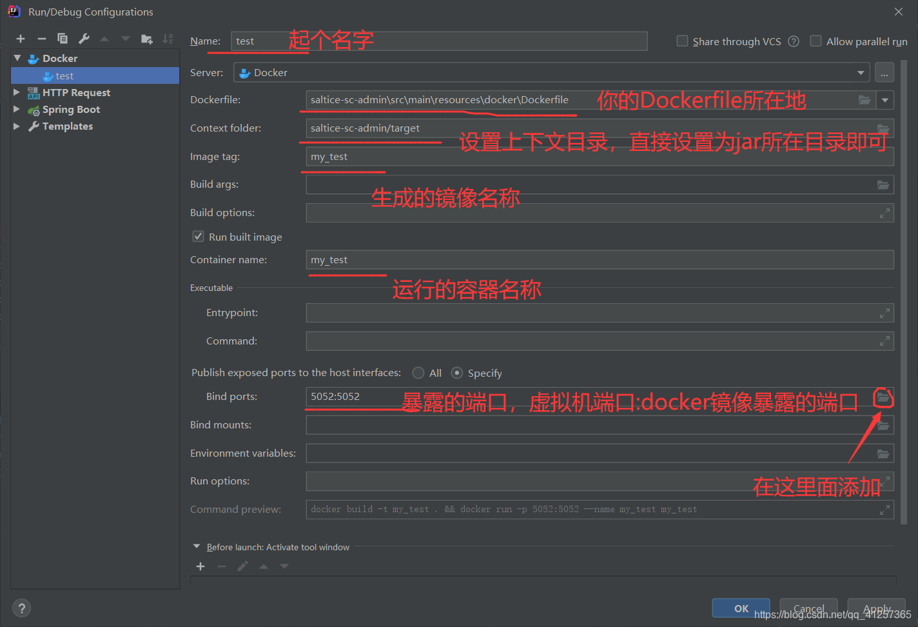Expand the Command field
This screenshot has height=627, width=918.
[884, 341]
